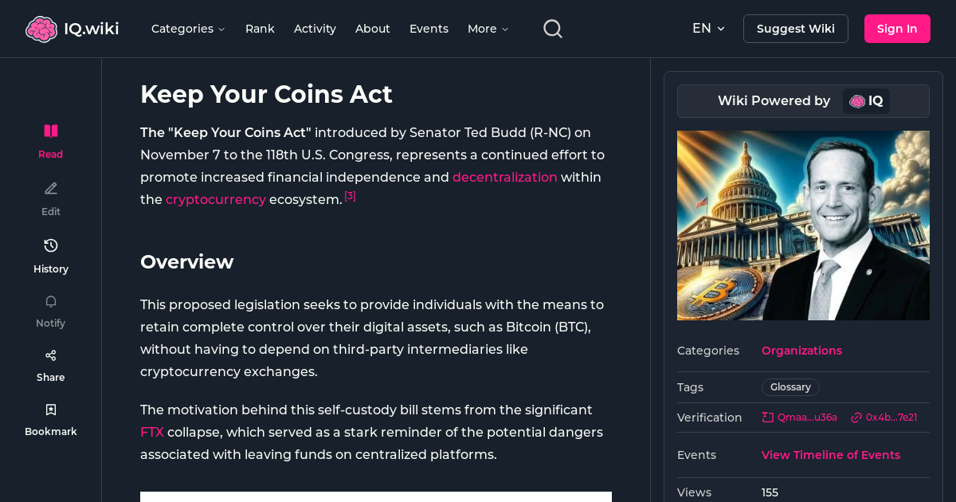This screenshot has width=956, height=502.
Task: Select the Glossary tag chip
Action: click(789, 386)
